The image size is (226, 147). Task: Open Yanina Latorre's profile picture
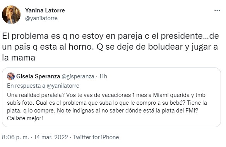(x=11, y=15)
